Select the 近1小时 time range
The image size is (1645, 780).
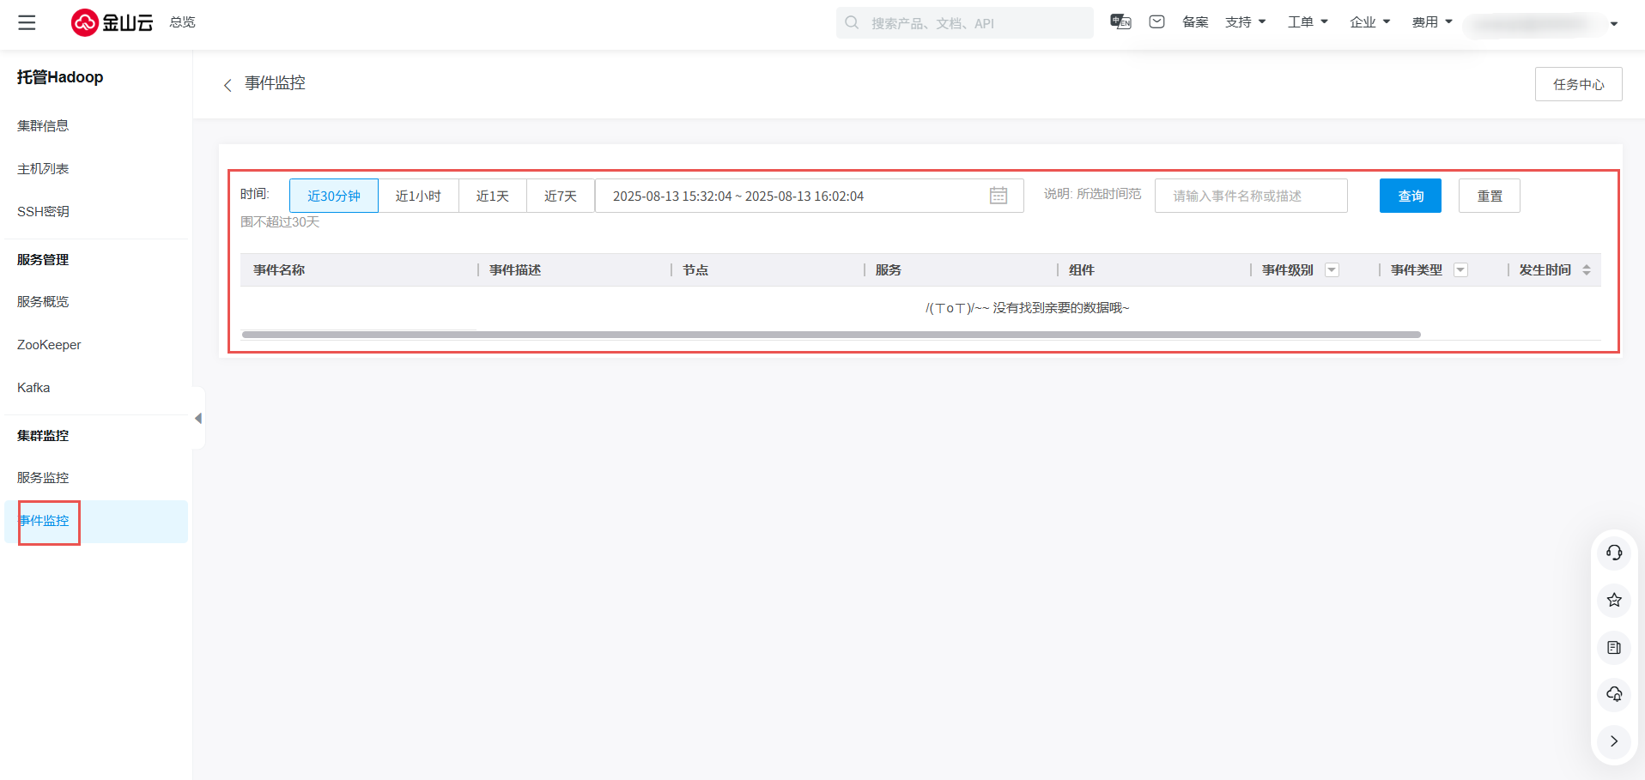[x=418, y=196]
